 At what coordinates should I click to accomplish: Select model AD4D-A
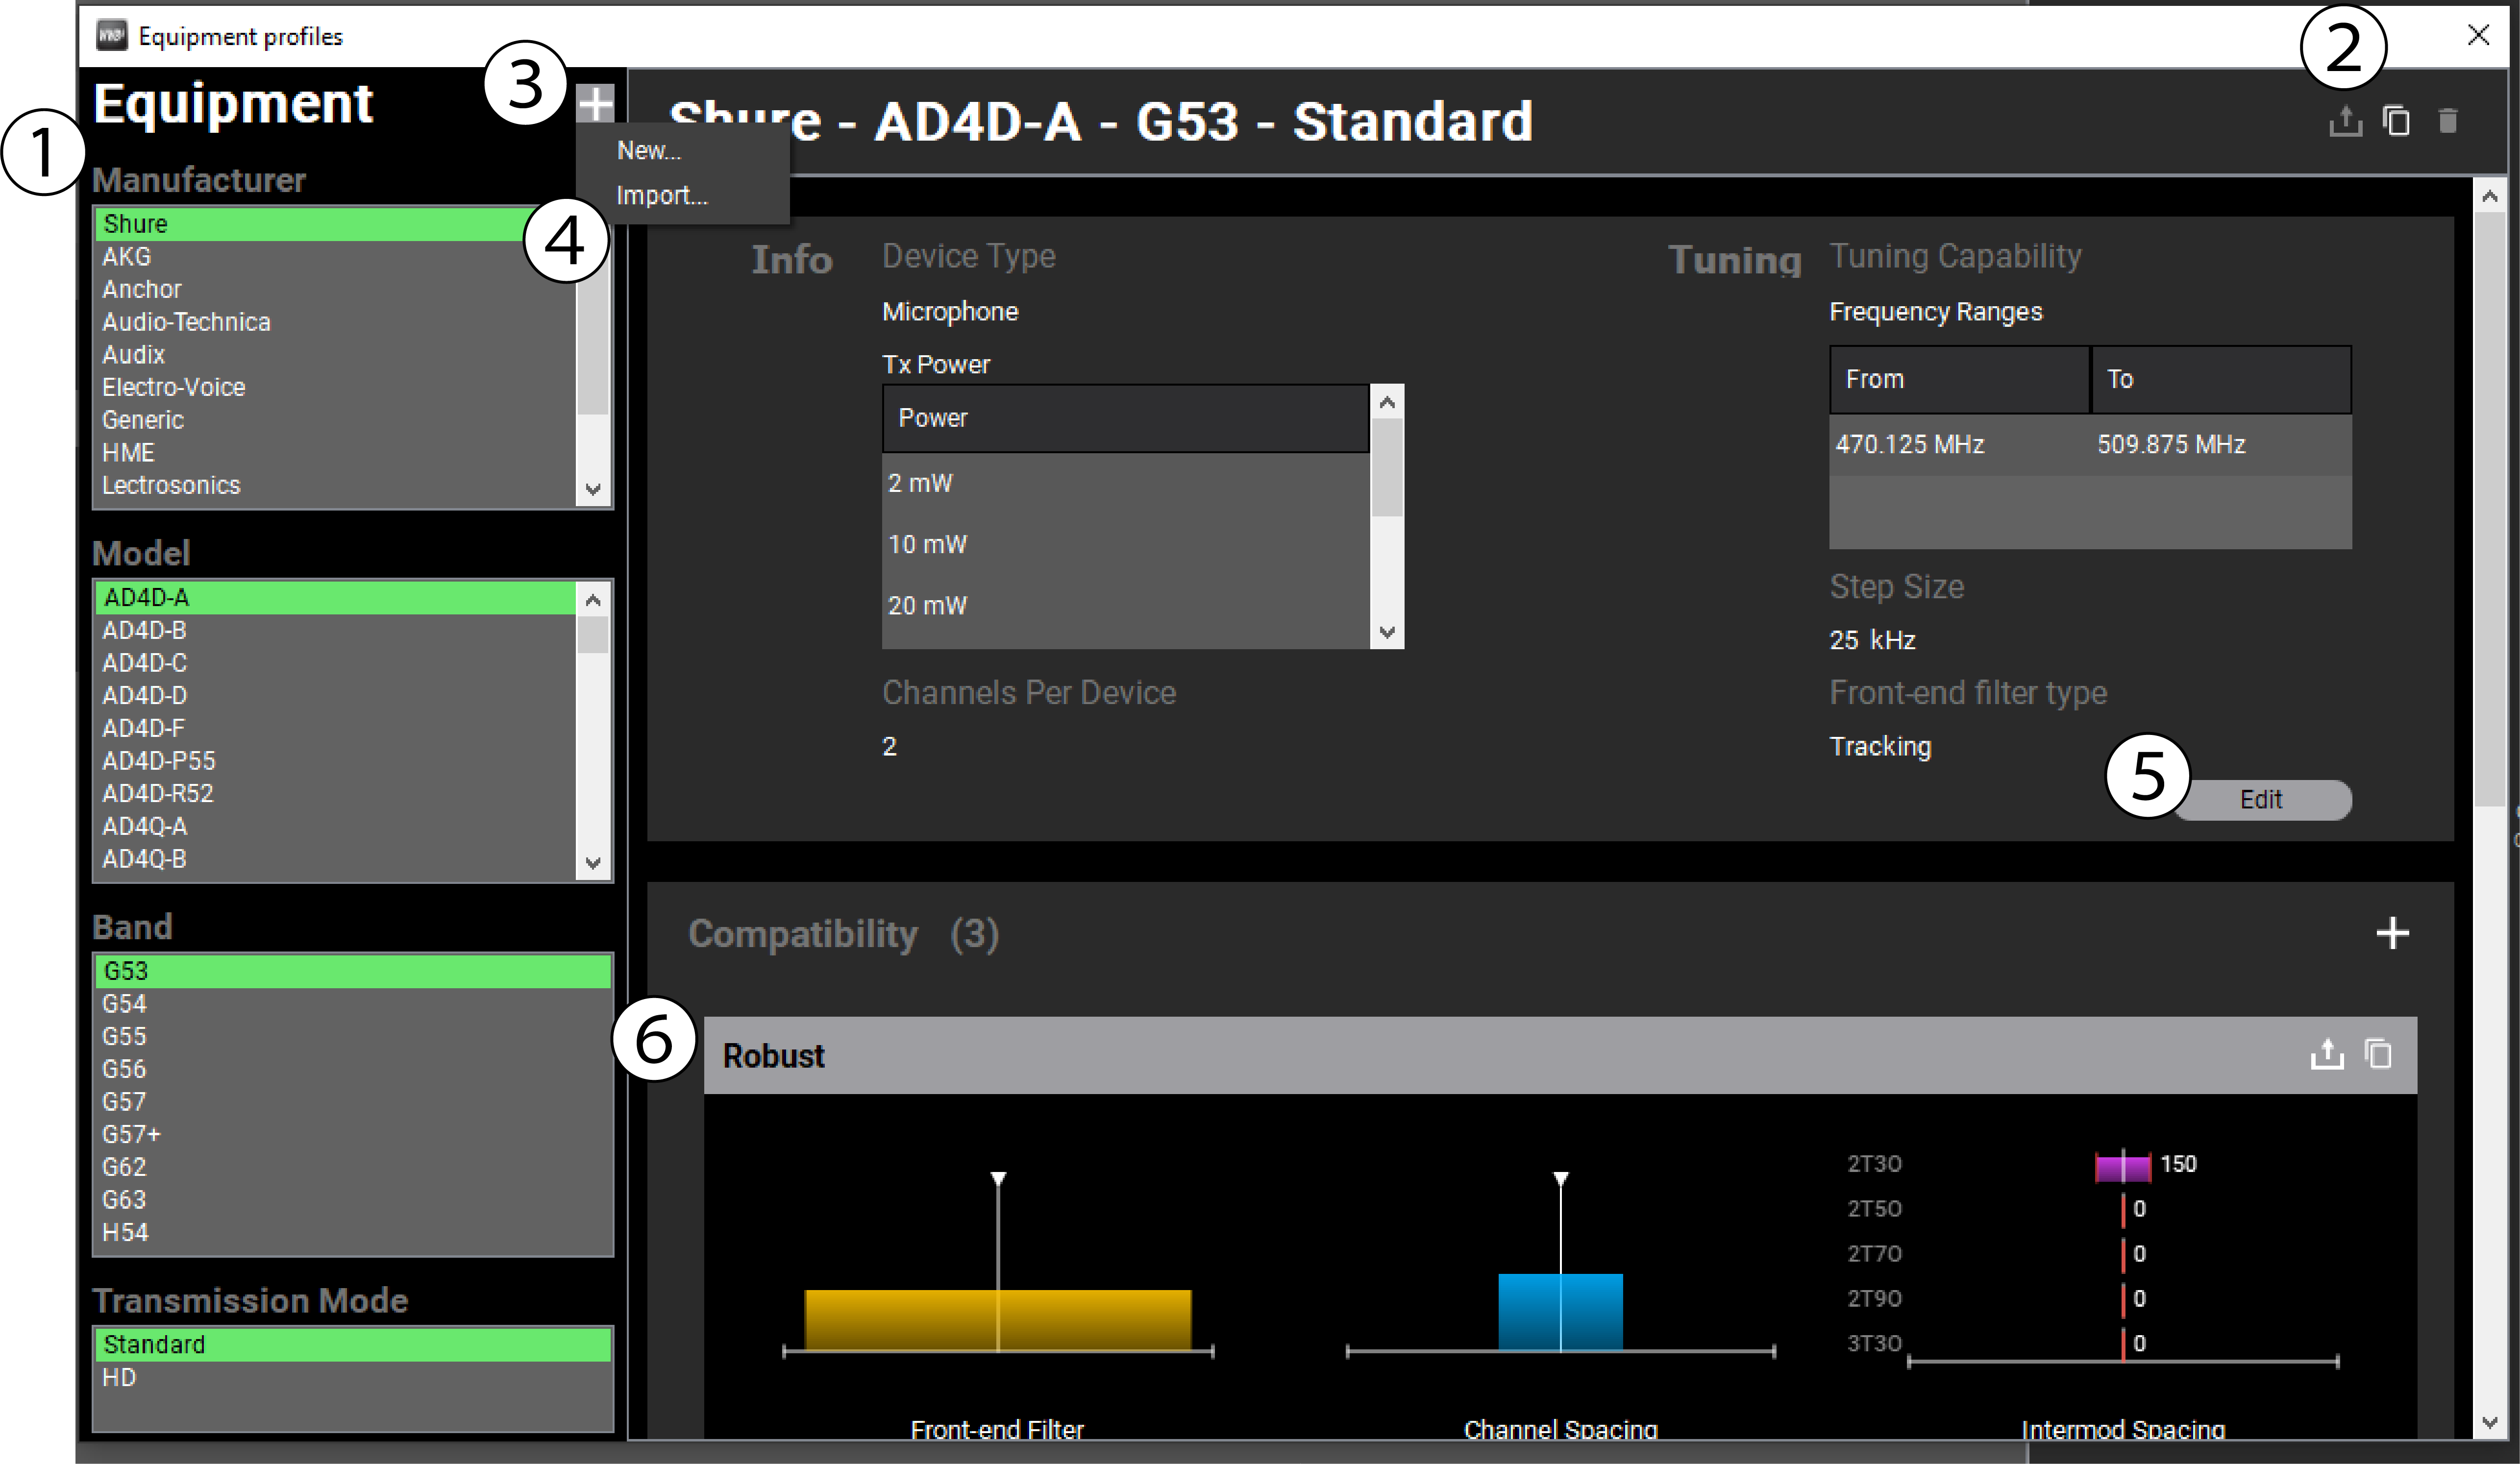pyautogui.click(x=335, y=598)
